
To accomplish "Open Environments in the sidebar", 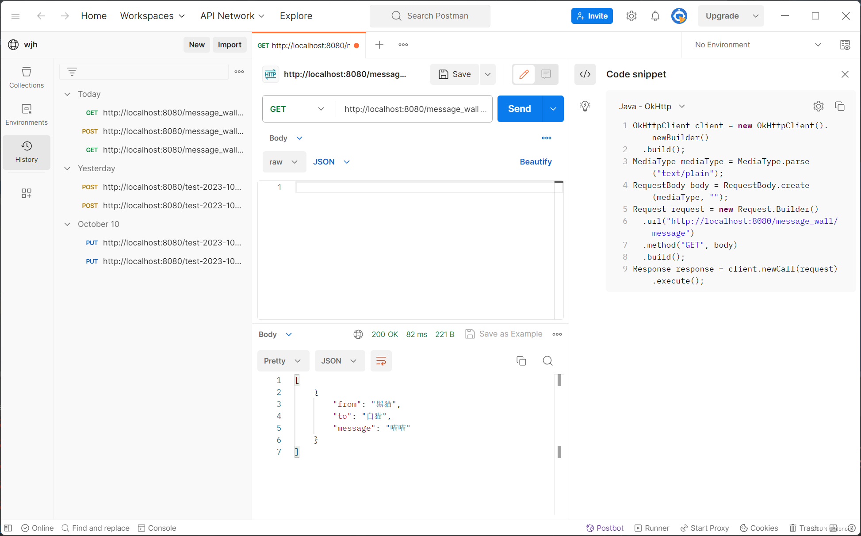I will 27,115.
